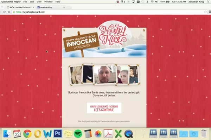
Task: Click the Tue 12:36 AM clock
Action: (x=179, y=2)
